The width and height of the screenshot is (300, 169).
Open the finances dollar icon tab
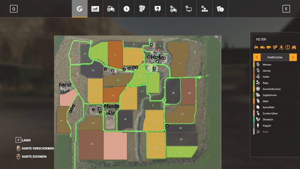[x=126, y=9]
